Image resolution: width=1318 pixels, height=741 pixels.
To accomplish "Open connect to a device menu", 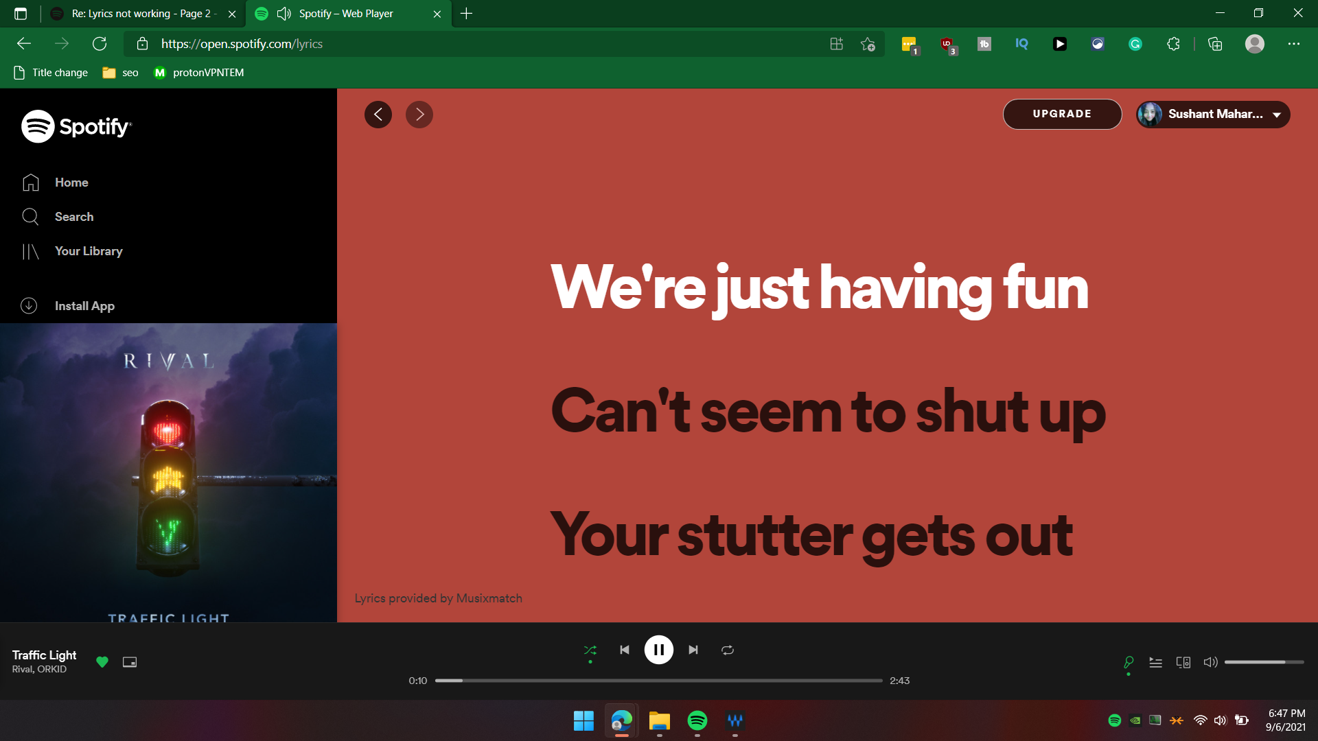I will pos(1183,663).
